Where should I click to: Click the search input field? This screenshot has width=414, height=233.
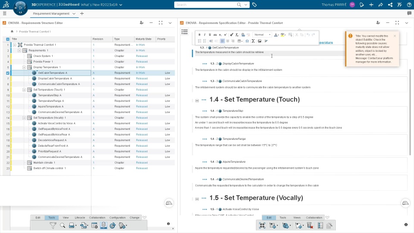tap(206, 5)
